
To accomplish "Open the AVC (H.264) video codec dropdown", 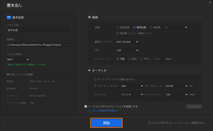I will coord(127,42).
